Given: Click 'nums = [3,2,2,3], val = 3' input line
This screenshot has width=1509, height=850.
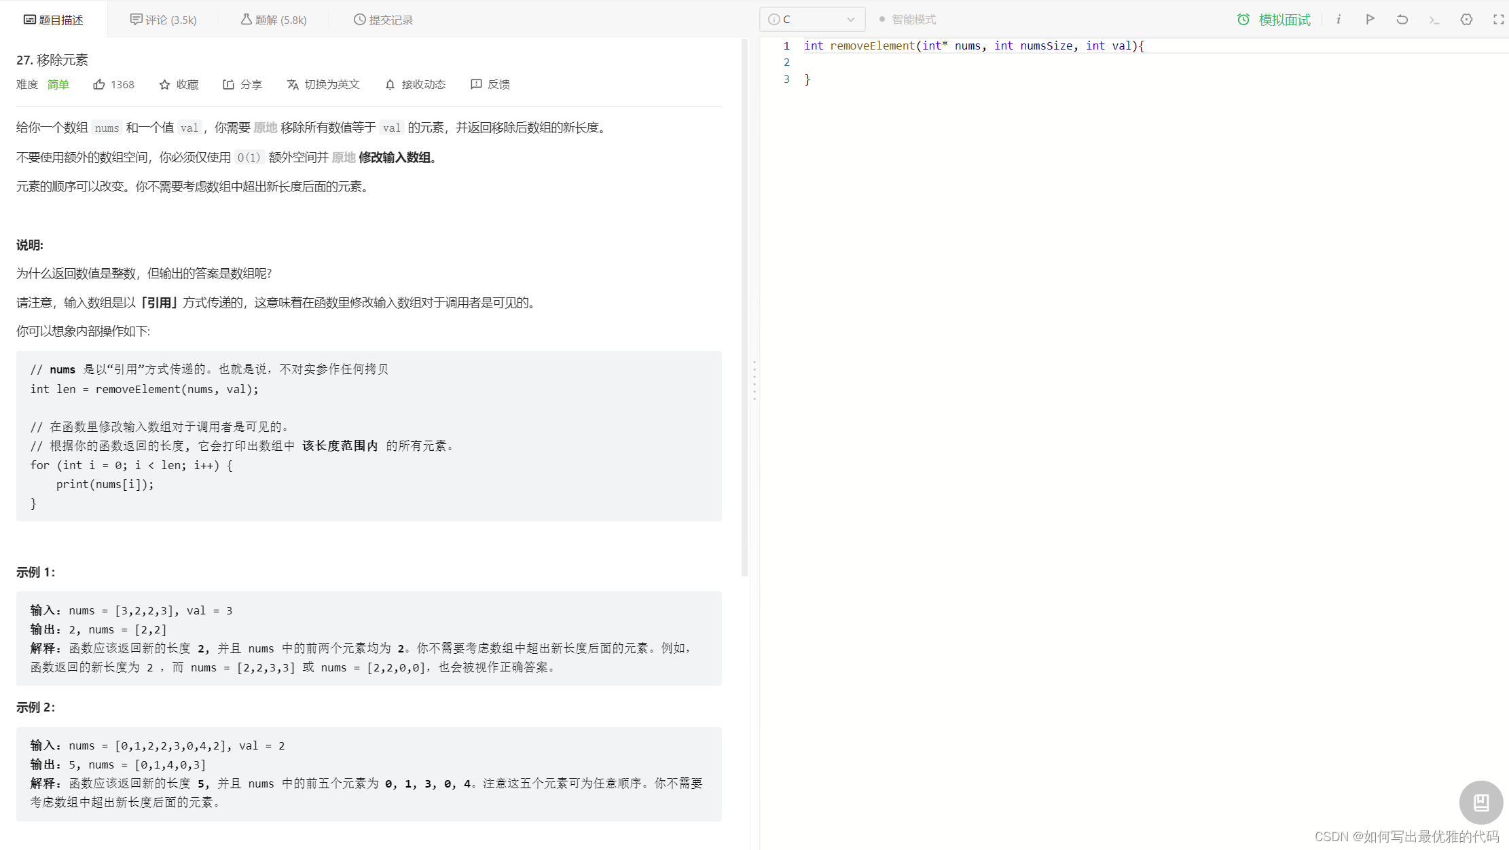Looking at the screenshot, I should (x=151, y=610).
